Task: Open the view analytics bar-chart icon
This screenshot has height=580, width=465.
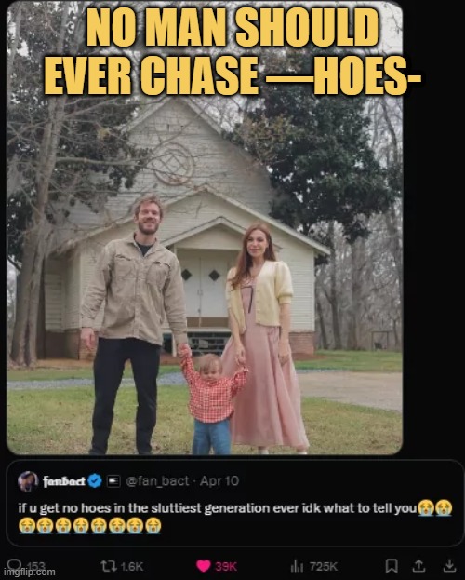Action: (x=297, y=566)
